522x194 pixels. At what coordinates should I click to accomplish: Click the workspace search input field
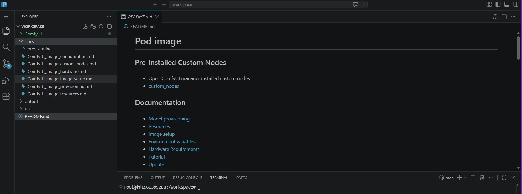pos(259,5)
